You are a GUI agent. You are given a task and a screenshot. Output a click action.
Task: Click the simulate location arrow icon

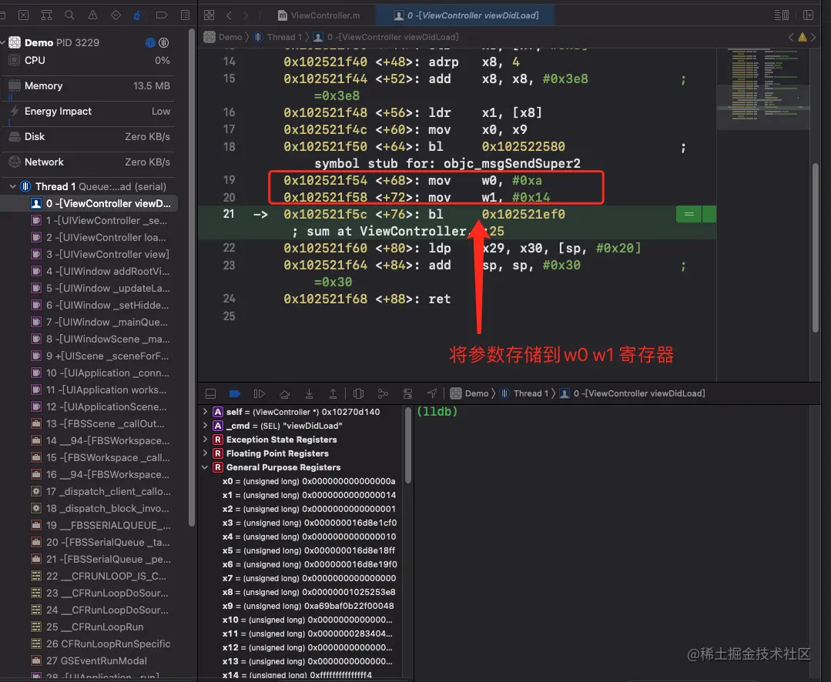[432, 393]
